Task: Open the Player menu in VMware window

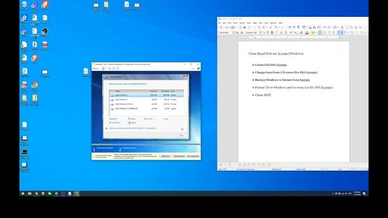Action: coord(96,68)
